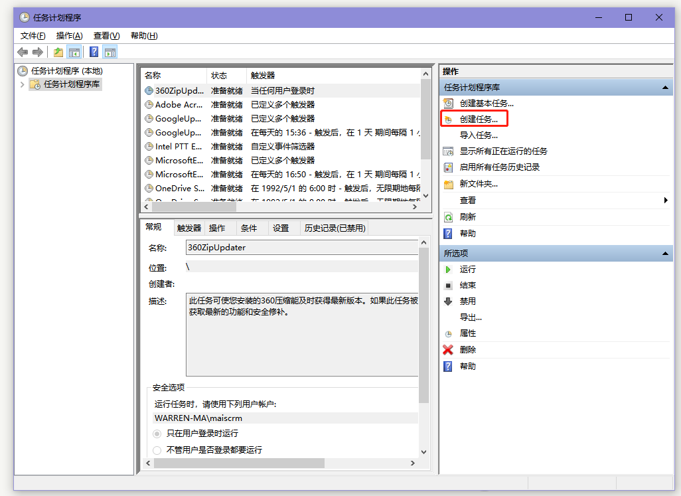
Task: Switch to the 触发器 tab
Action: point(189,227)
